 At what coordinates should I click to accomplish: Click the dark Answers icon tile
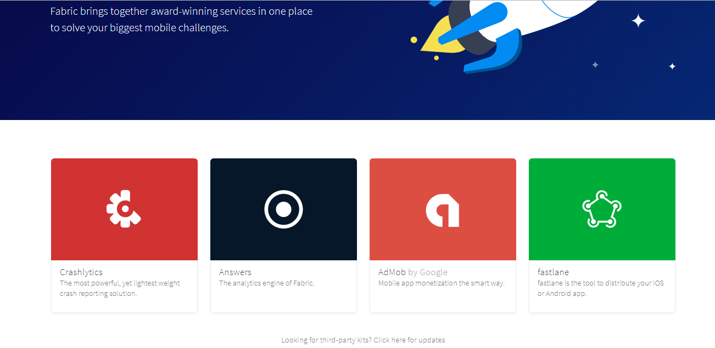283,209
